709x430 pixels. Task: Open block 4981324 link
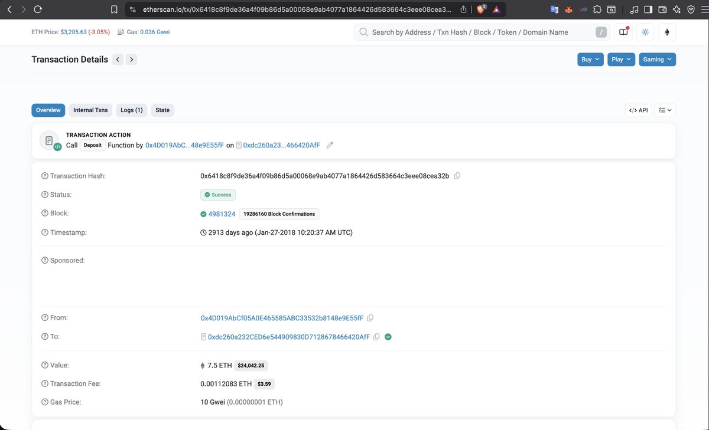pos(222,214)
